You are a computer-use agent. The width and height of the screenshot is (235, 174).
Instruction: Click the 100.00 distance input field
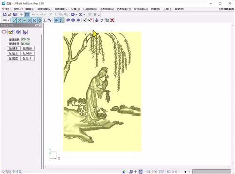(25, 39)
